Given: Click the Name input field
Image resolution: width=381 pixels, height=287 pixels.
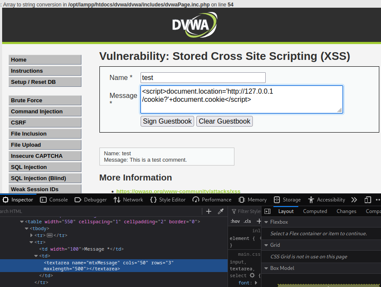Looking at the screenshot, I should (x=203, y=78).
